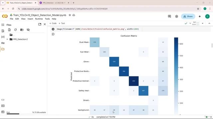
Task: Open Files panel in new window
Action: 40,24
